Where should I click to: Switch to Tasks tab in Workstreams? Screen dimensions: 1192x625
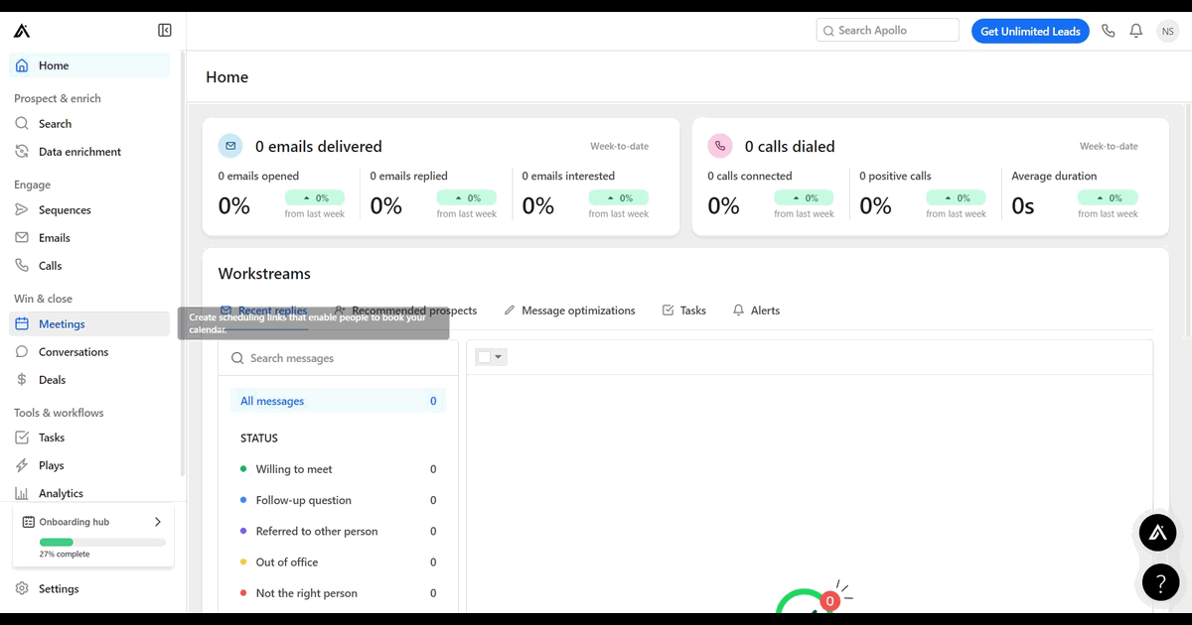pos(684,311)
